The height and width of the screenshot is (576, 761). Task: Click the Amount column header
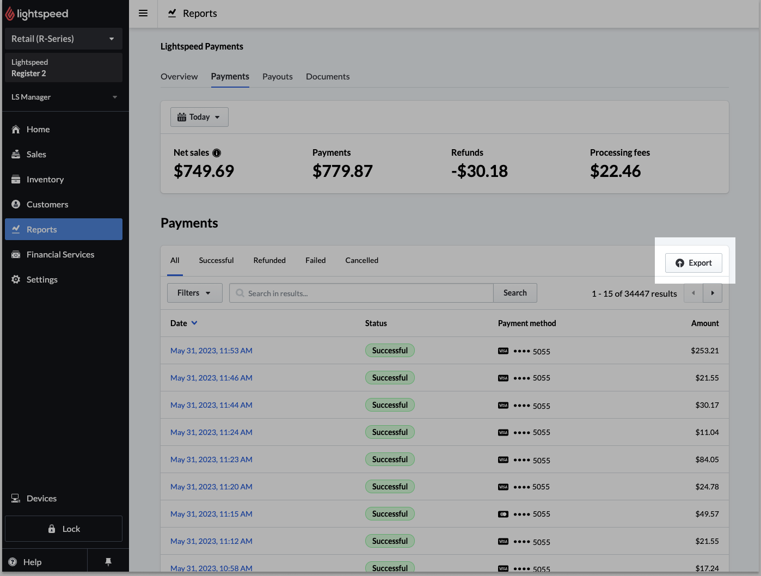pos(705,323)
